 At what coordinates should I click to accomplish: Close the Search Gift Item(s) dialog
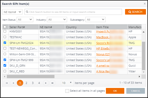145,4
